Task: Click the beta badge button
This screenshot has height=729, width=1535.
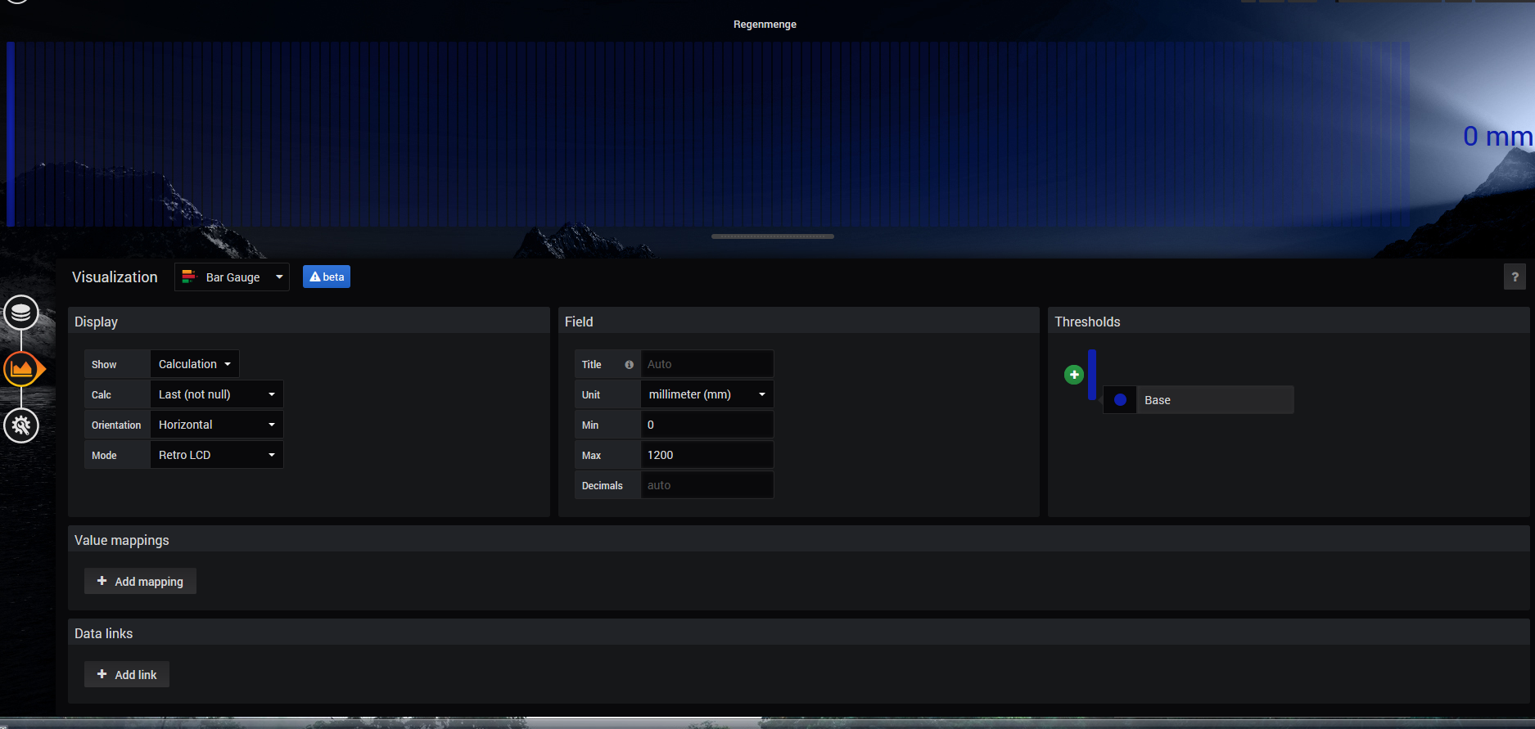Action: pos(327,277)
